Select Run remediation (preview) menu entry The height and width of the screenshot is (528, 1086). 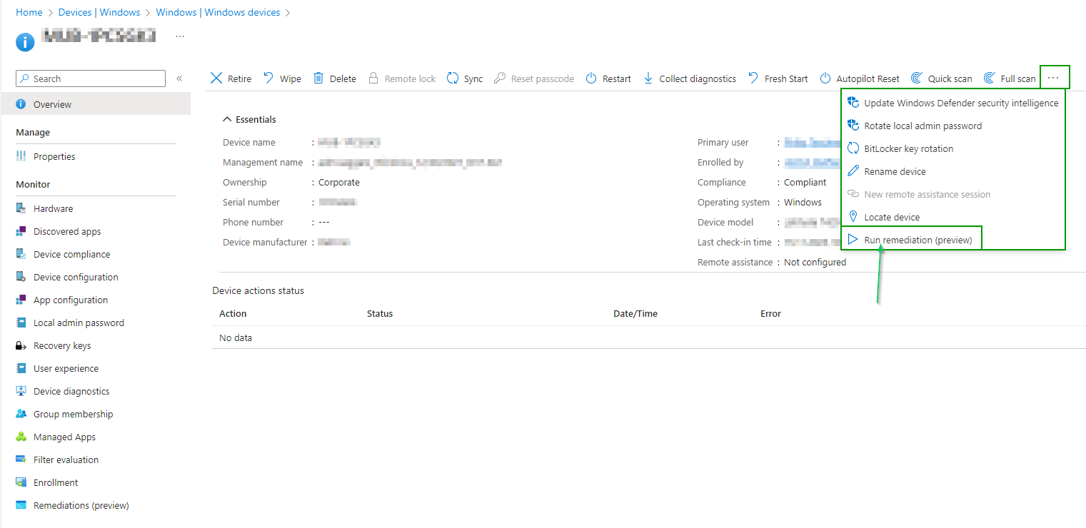click(917, 240)
